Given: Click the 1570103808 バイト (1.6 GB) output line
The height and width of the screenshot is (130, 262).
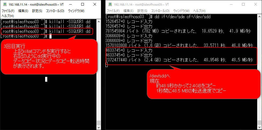Looking at the screenshot, I should [x=179, y=45].
